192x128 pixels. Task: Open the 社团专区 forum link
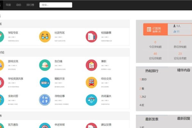(60, 33)
